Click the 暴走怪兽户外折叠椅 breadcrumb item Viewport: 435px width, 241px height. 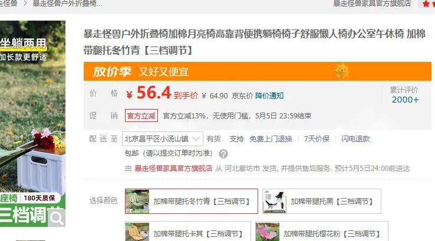point(67,4)
